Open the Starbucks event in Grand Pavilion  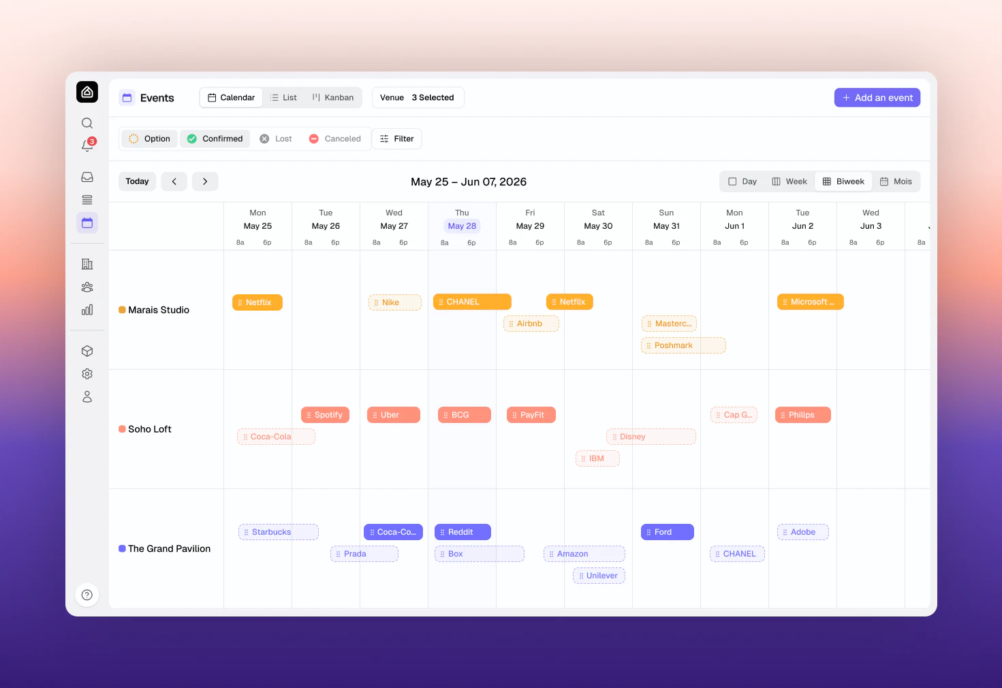pos(279,532)
